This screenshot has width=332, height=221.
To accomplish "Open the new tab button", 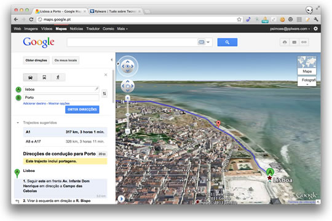I will (x=147, y=12).
